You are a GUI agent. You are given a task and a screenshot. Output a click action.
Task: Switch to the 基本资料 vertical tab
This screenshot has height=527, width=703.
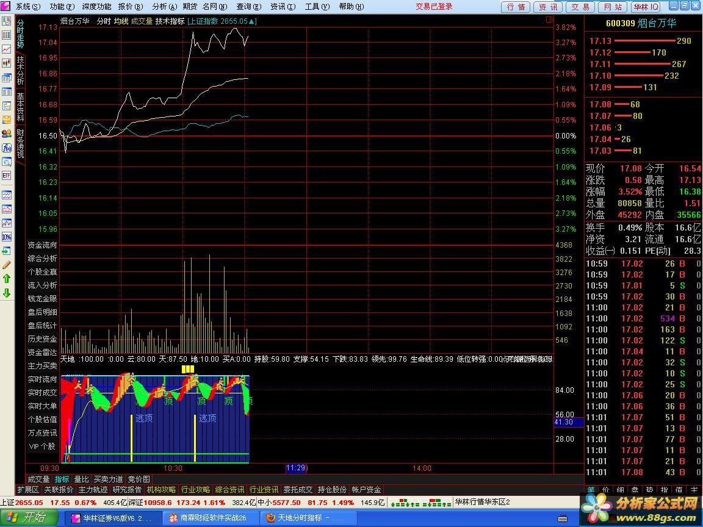point(21,107)
